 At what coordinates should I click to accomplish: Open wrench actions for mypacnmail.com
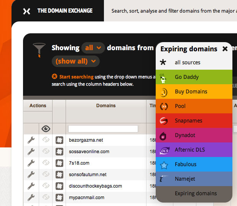click(31, 198)
